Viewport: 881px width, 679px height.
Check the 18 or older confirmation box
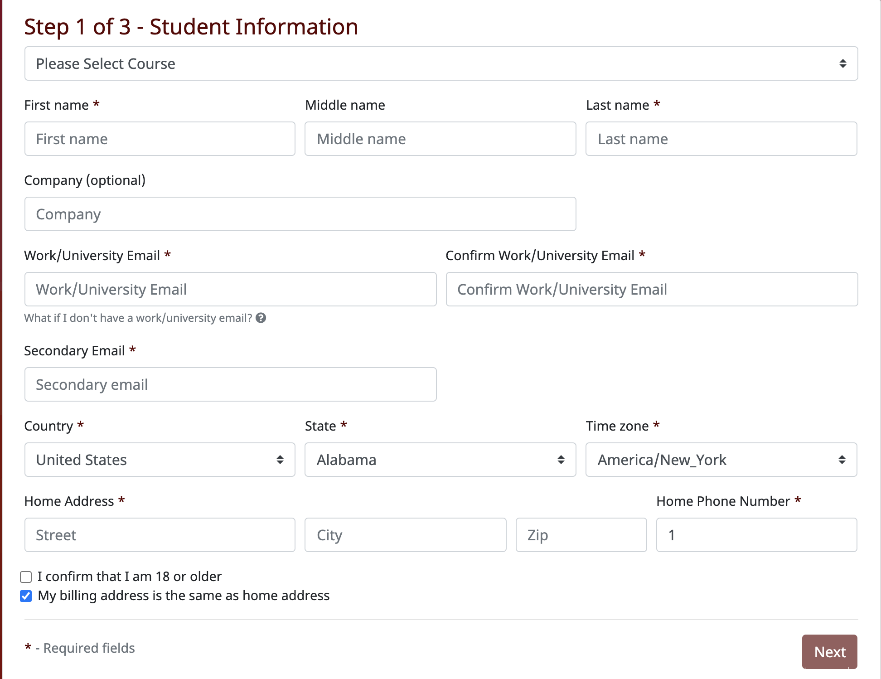26,577
